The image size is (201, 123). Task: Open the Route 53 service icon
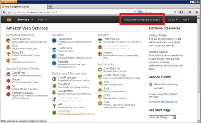8,54
